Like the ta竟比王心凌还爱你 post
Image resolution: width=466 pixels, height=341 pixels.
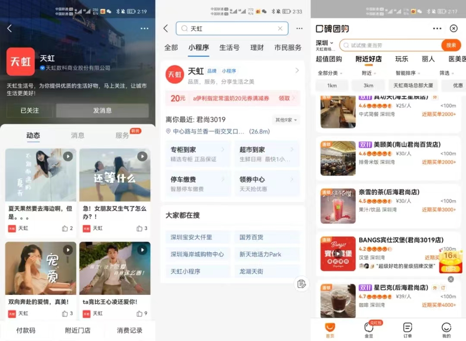click(x=139, y=314)
